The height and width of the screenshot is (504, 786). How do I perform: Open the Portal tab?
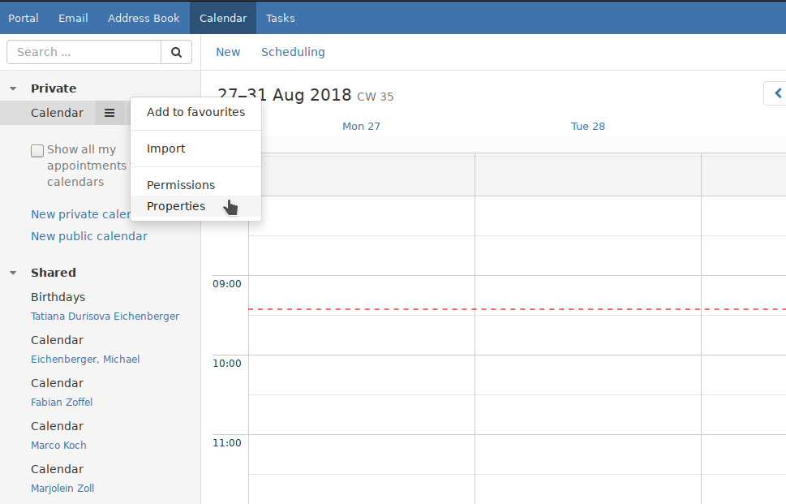pos(24,18)
